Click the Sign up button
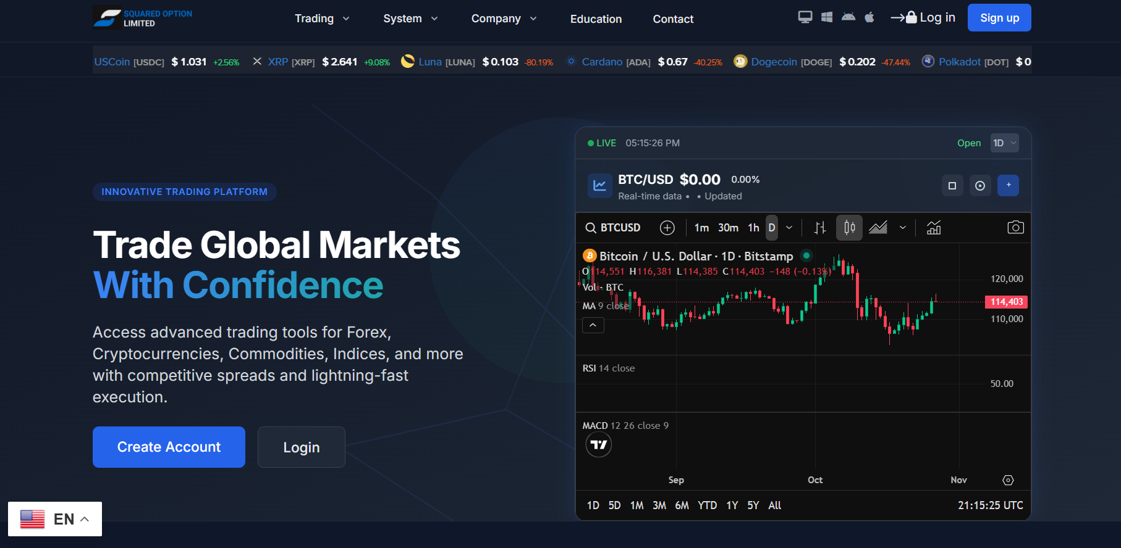 pyautogui.click(x=1000, y=17)
